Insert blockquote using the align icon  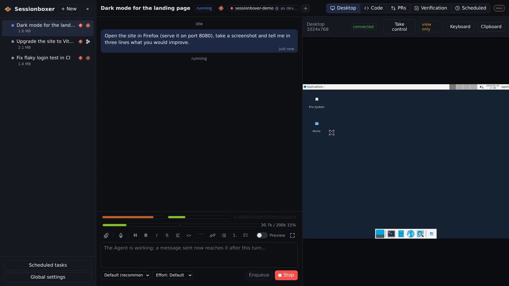(x=178, y=235)
